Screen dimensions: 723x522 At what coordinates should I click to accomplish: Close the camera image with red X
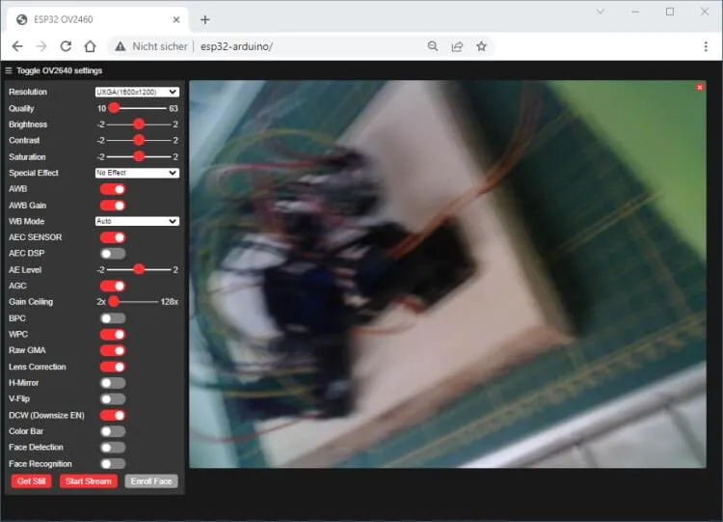point(700,88)
